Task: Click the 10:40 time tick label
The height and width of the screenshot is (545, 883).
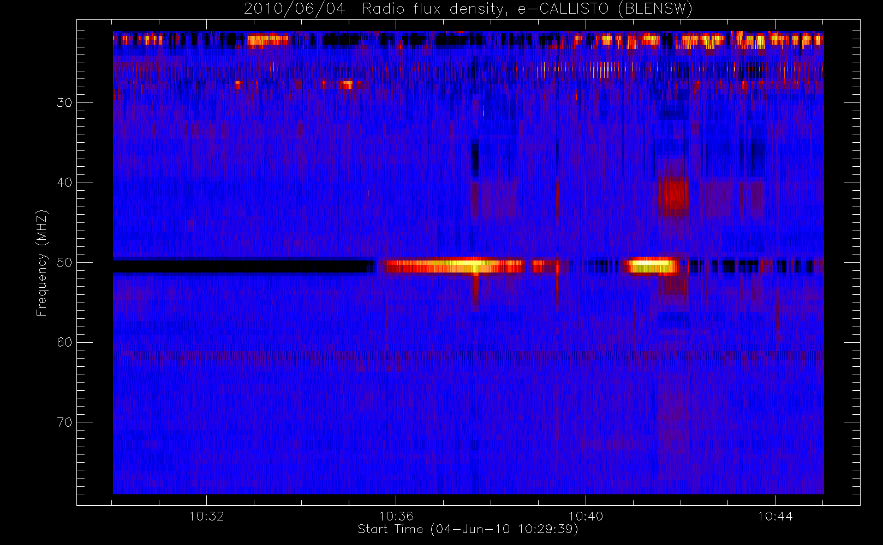Action: (x=586, y=516)
